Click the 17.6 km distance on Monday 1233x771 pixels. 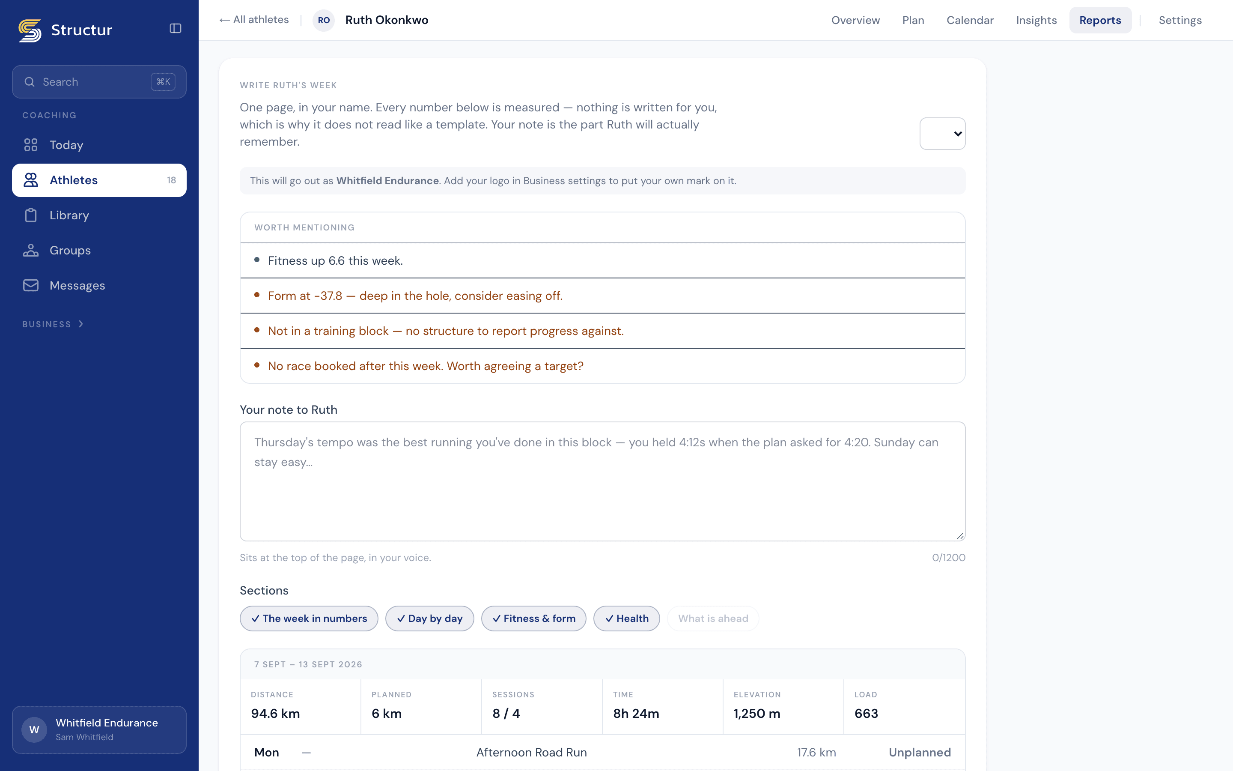coord(816,753)
